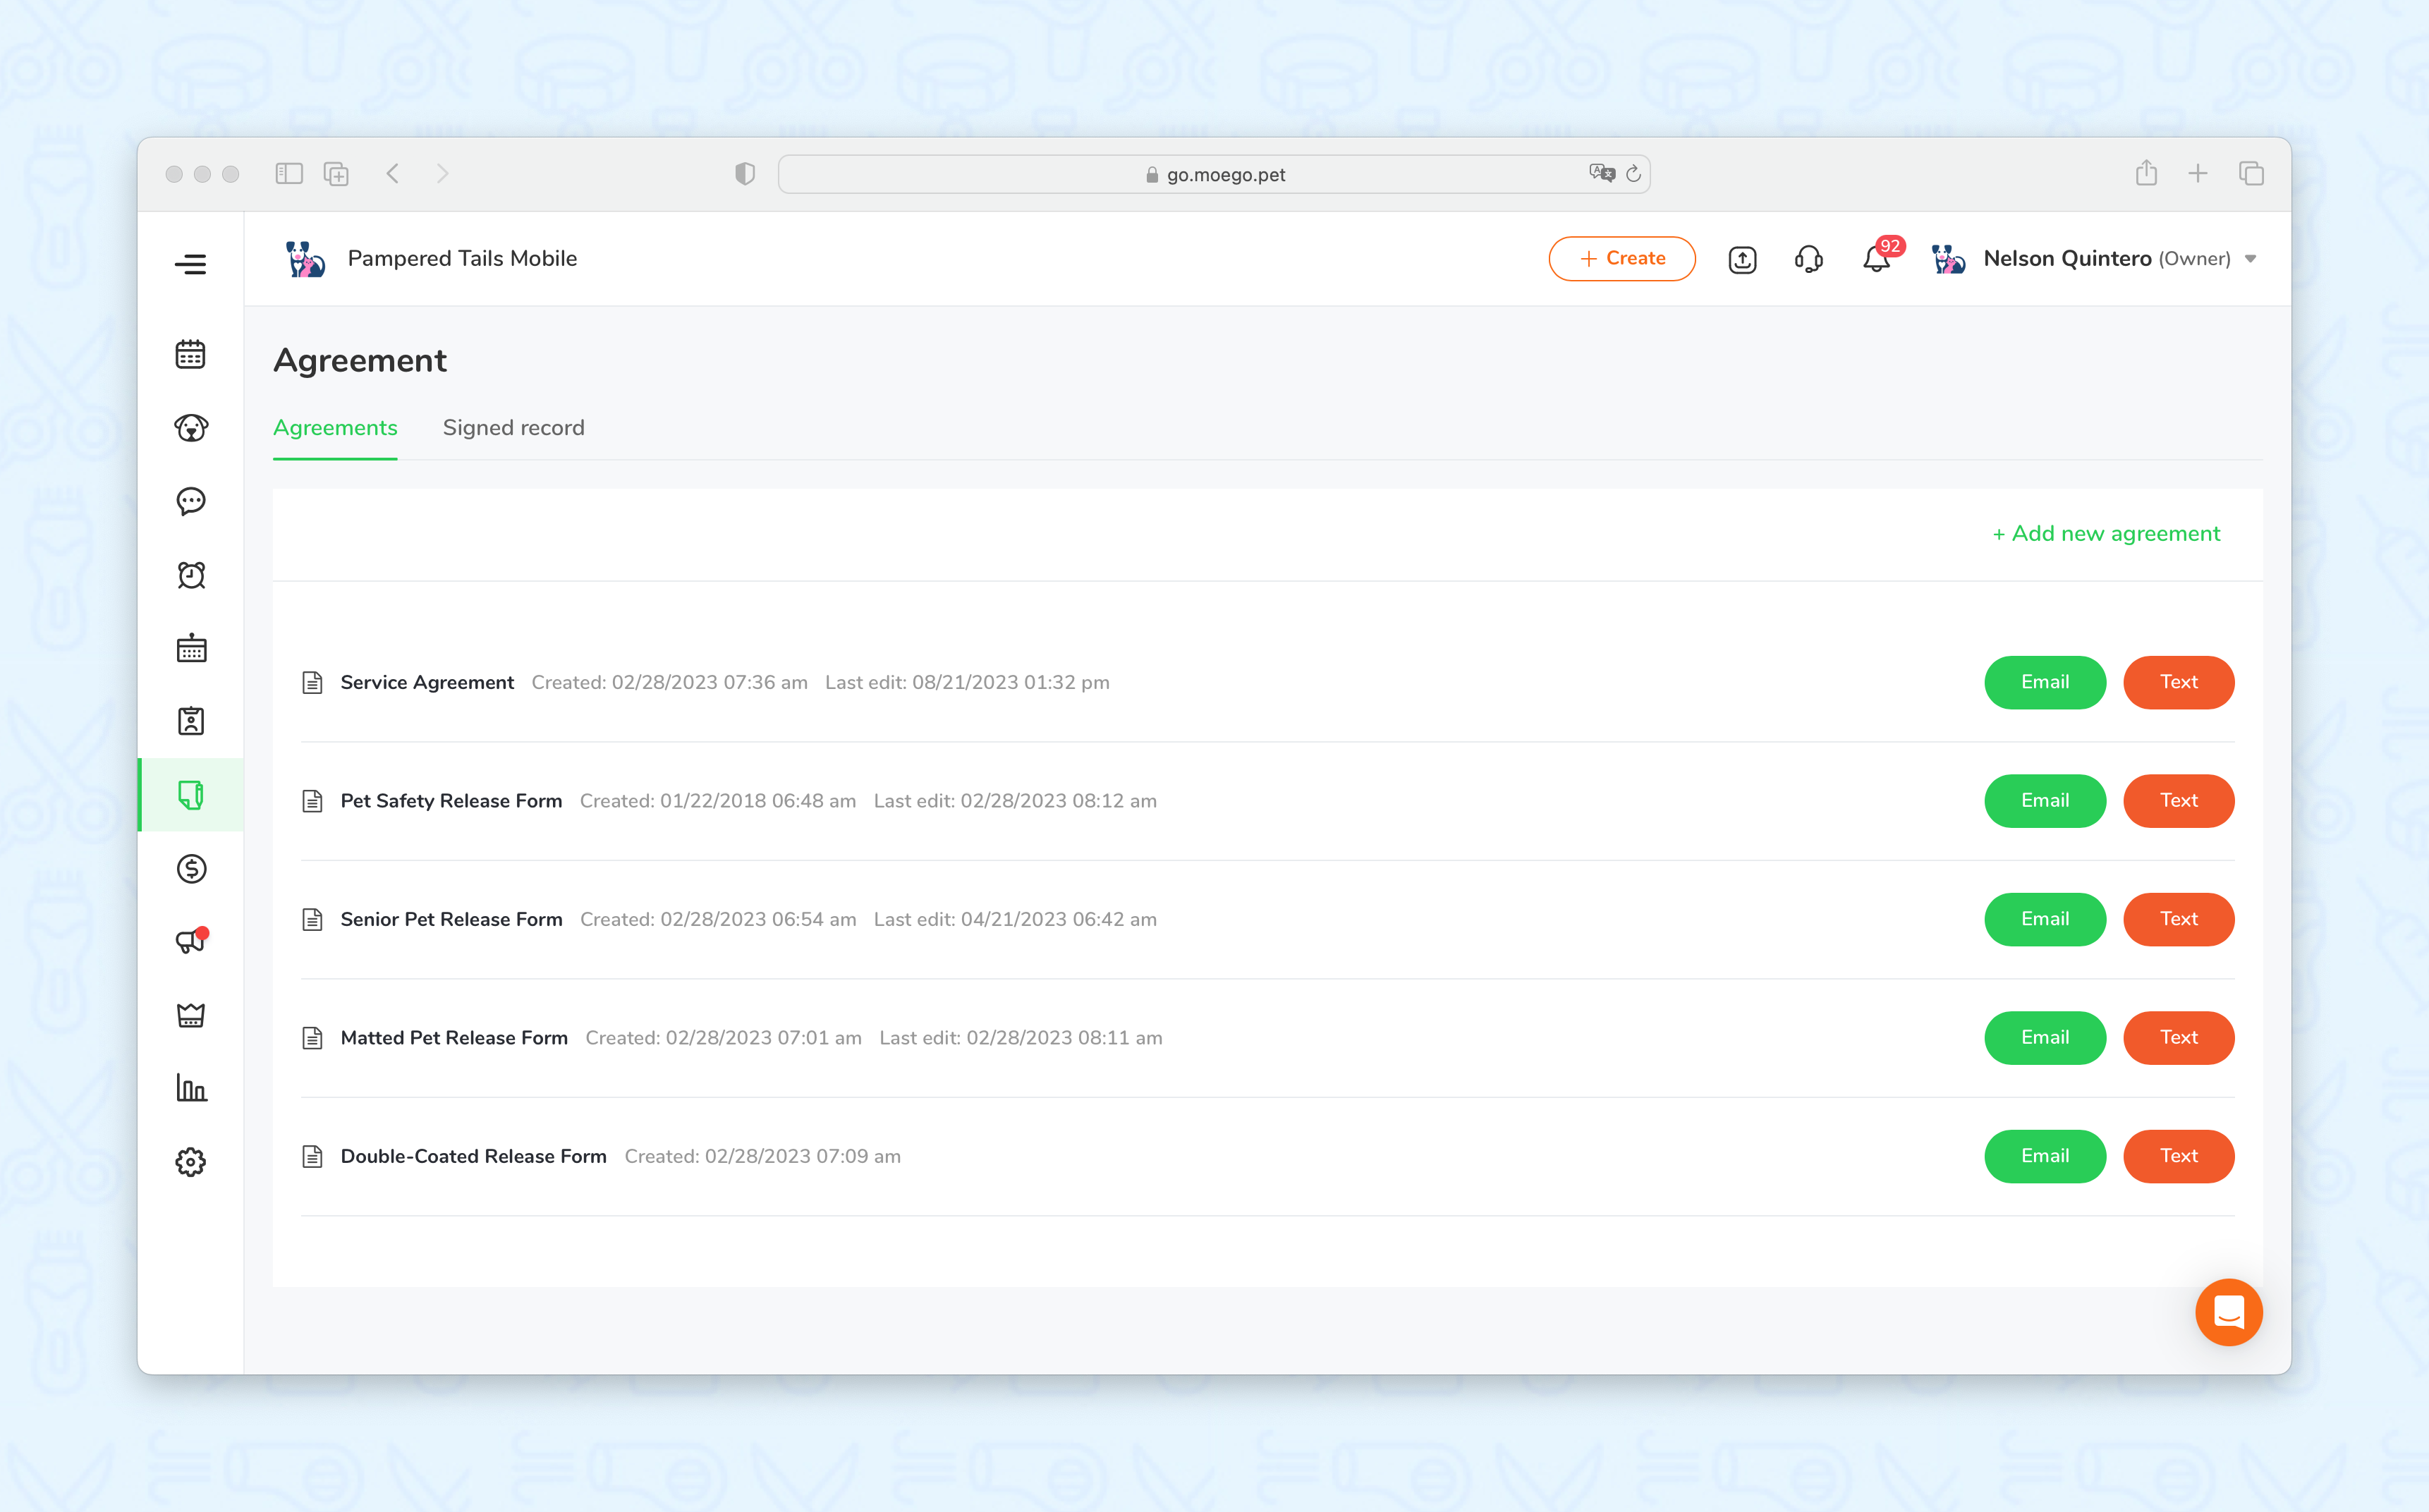
Task: Open the Senior Pet Release Form title
Action: pos(451,920)
